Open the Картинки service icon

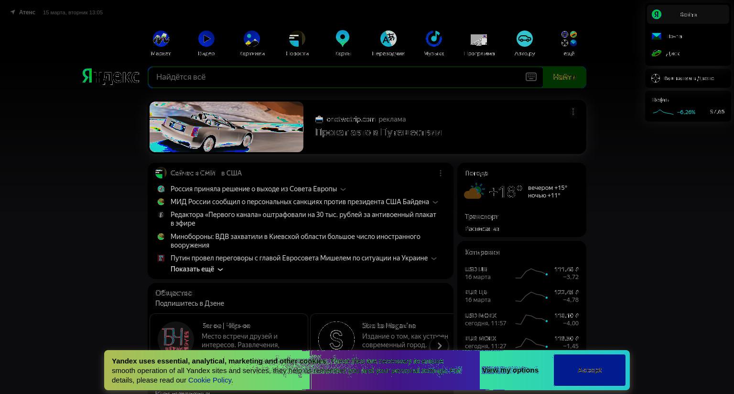point(251,39)
